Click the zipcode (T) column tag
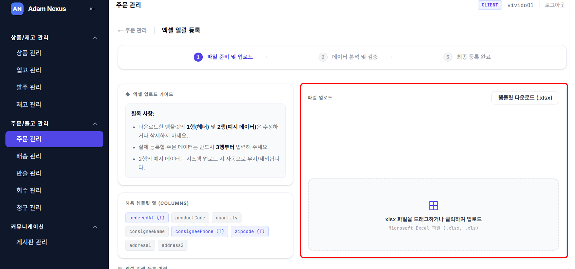The width and height of the screenshot is (575, 269). click(249, 232)
